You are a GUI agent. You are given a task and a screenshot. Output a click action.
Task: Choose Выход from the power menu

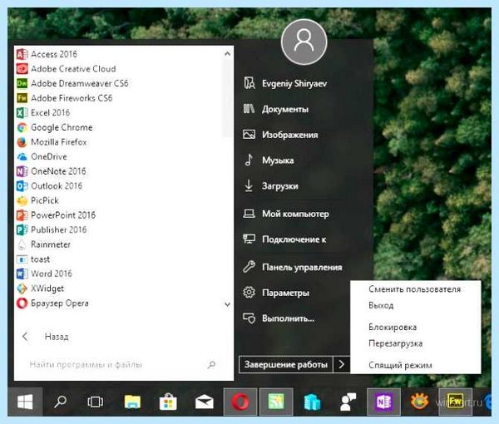(x=381, y=305)
